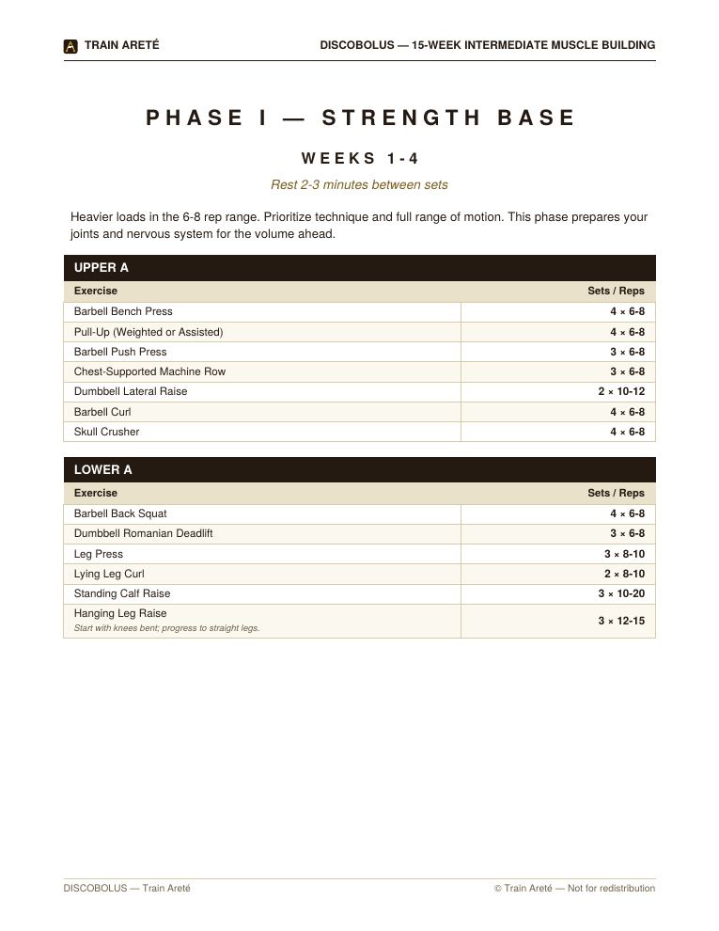Click the Discobolus 15-week program header title
719x931 pixels.
point(488,45)
